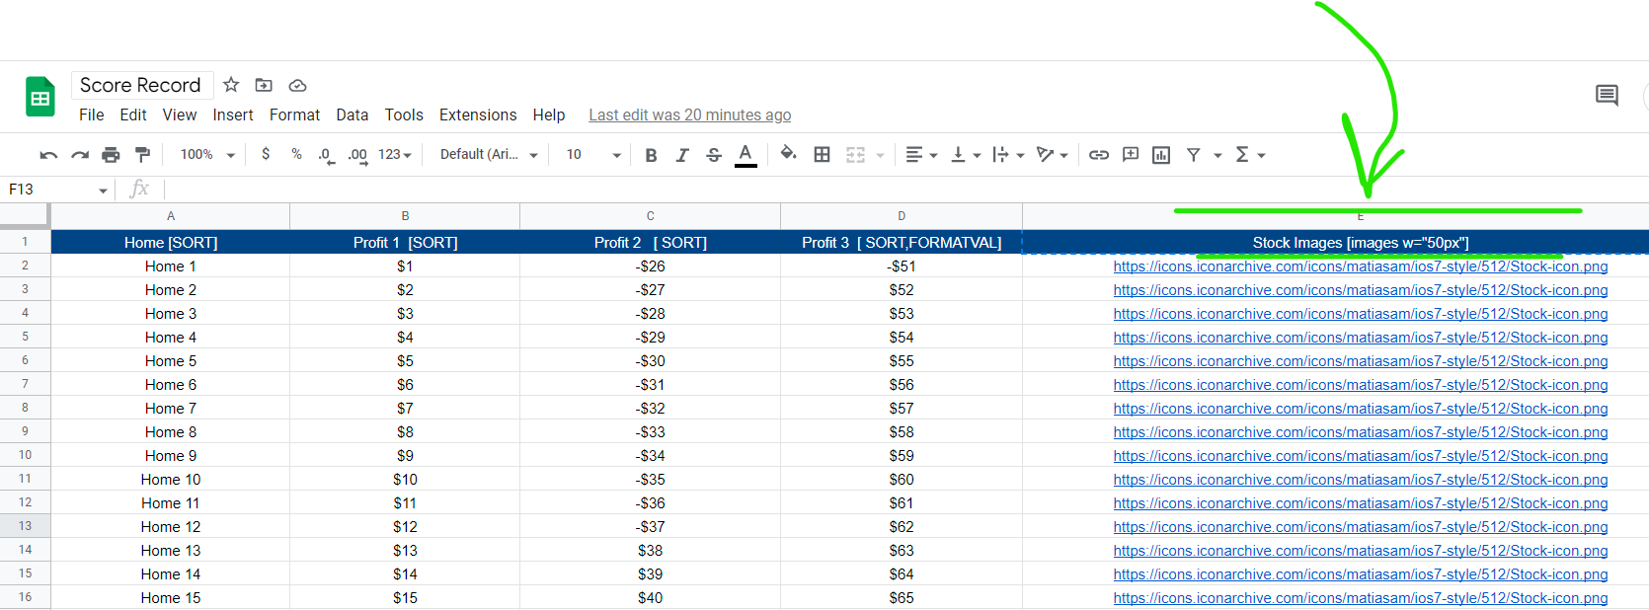Click the undo arrow icon
This screenshot has height=610, width=1649.
(x=48, y=155)
